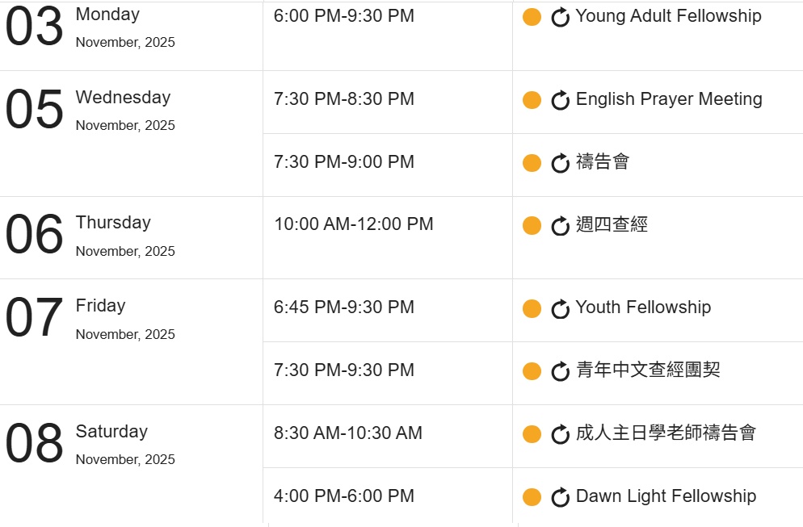
Task: Select the Wednesday 05 date heading
Action: [x=123, y=98]
